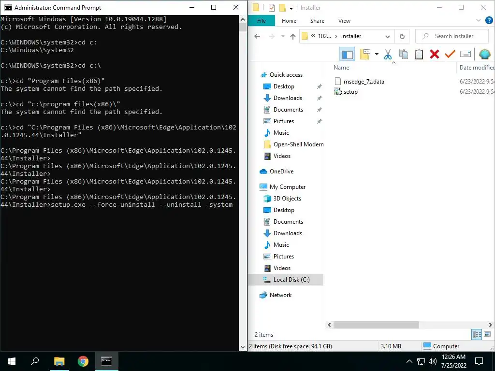Open the View ribbon tab
The width and height of the screenshot is (495, 371).
[x=344, y=21]
